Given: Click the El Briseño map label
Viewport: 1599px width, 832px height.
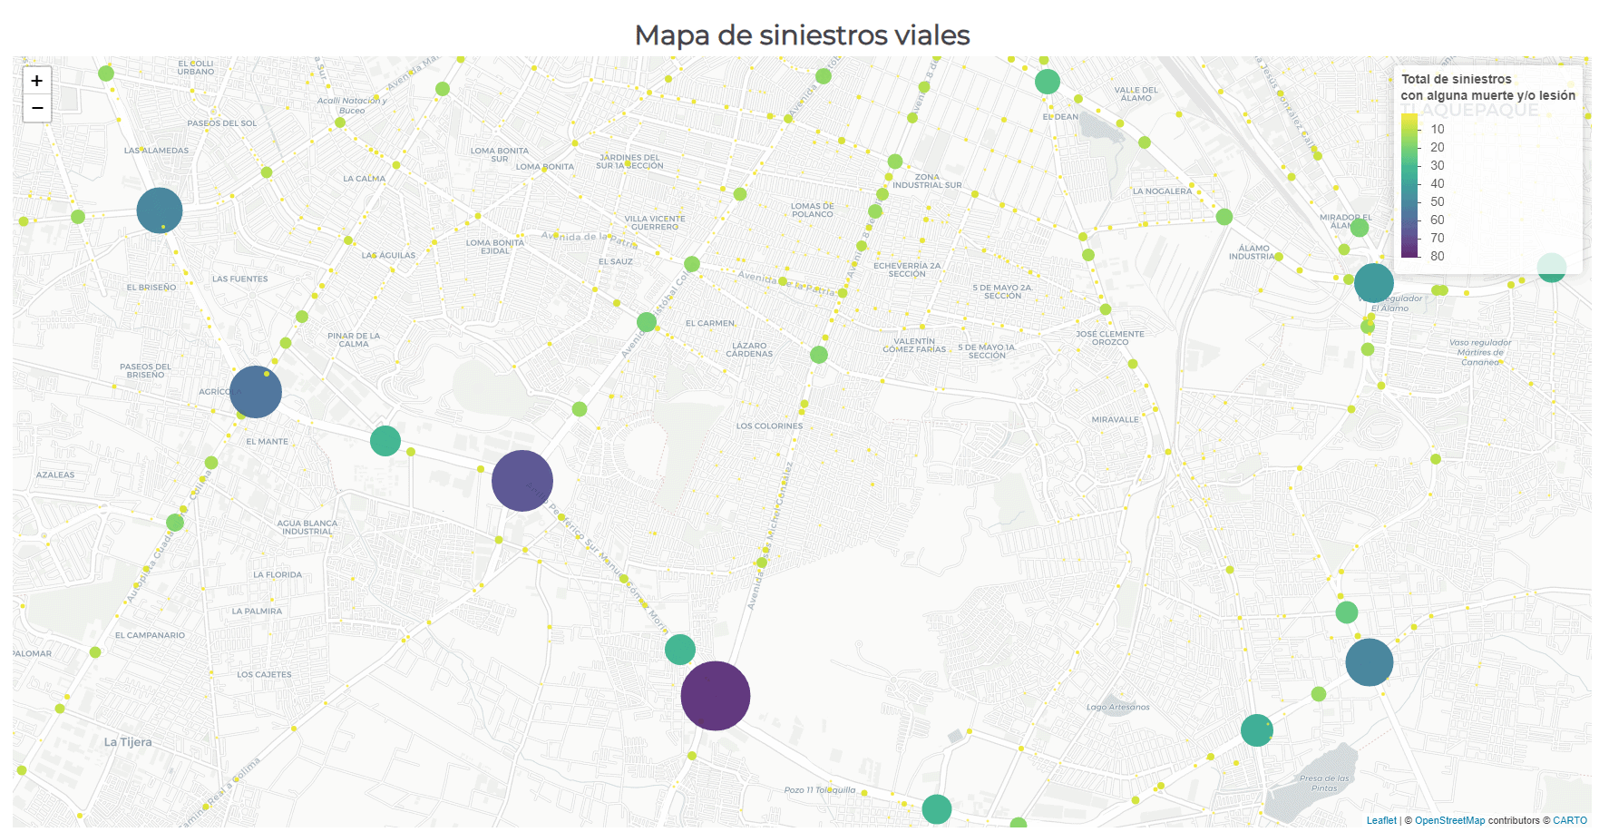Looking at the screenshot, I should 151,287.
